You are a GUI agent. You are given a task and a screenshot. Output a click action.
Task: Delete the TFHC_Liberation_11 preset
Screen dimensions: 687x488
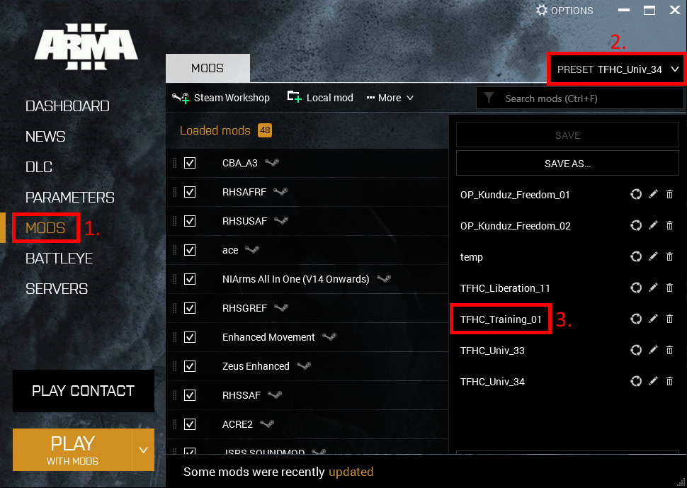coord(669,288)
